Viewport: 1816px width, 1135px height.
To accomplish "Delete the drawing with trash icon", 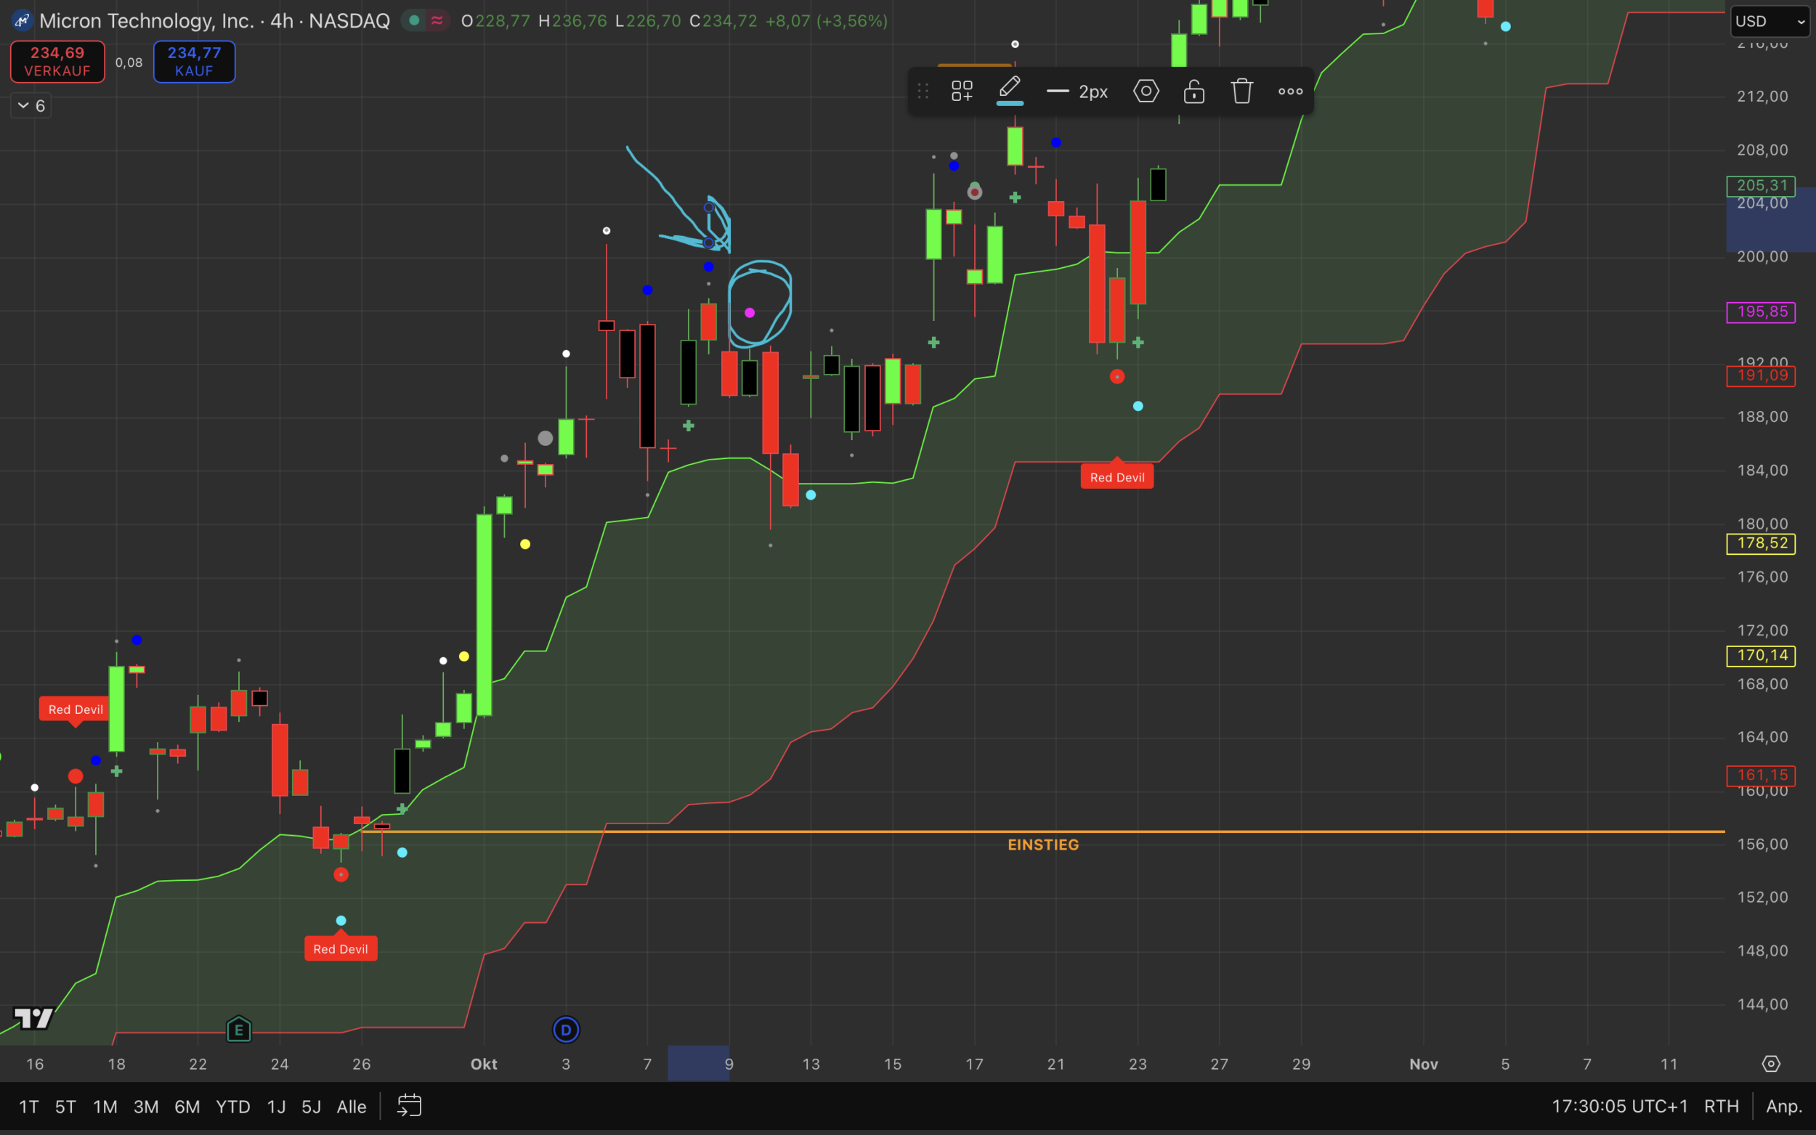I will pyautogui.click(x=1241, y=91).
